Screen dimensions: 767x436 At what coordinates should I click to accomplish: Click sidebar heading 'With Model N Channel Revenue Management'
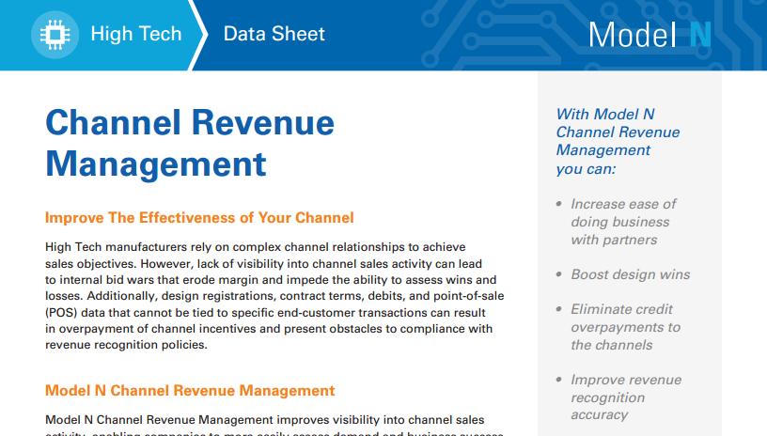point(618,141)
